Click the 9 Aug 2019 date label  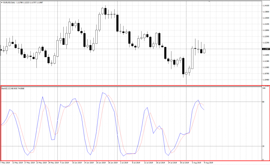coord(209,163)
